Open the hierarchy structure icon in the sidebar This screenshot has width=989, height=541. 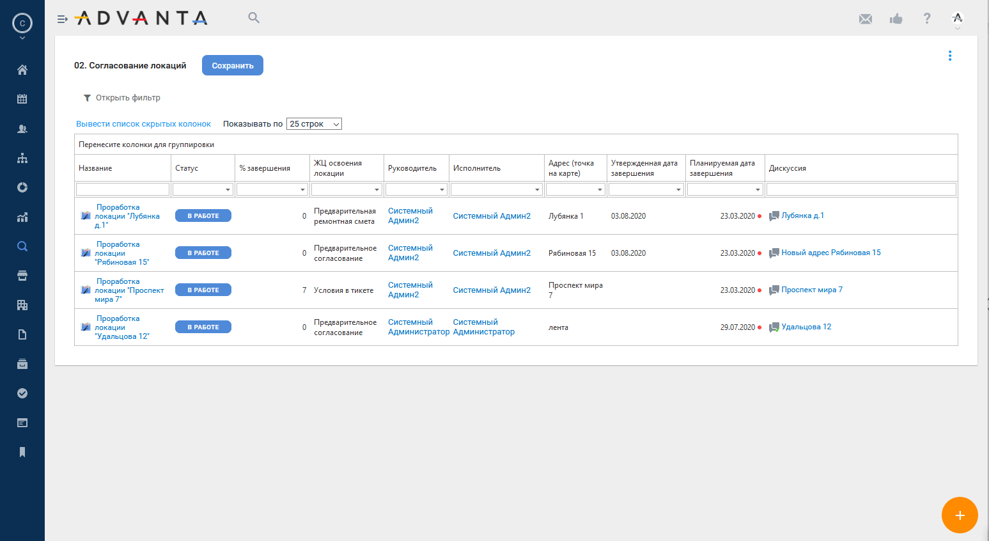[x=22, y=158]
